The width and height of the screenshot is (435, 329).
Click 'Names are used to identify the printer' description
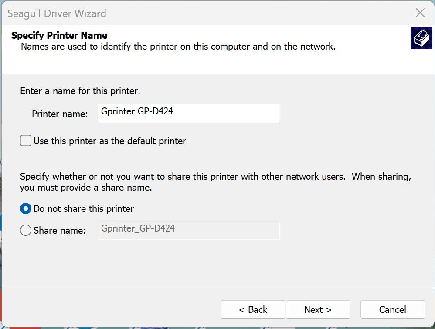(x=178, y=47)
